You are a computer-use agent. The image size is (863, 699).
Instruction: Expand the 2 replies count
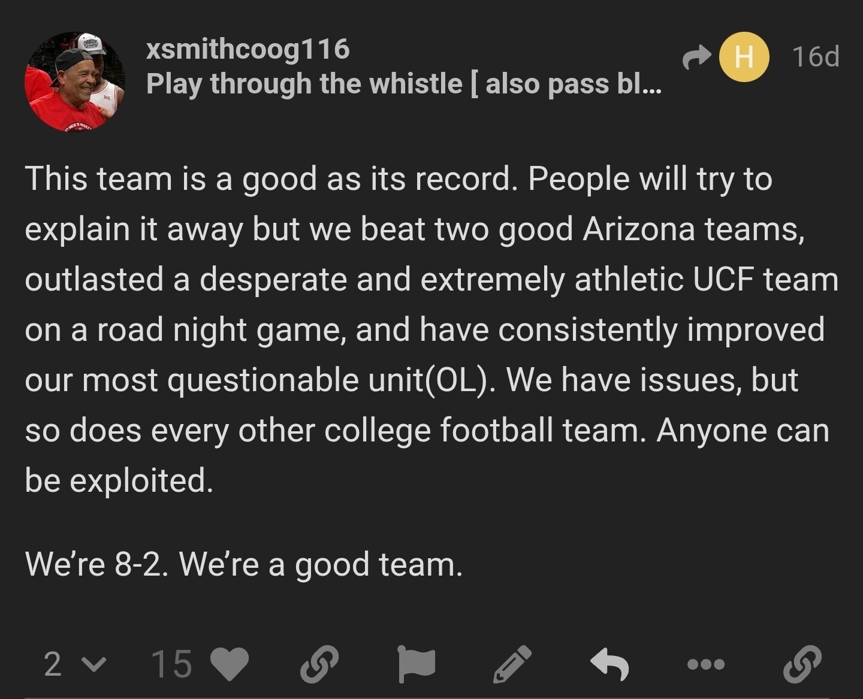[53, 664]
